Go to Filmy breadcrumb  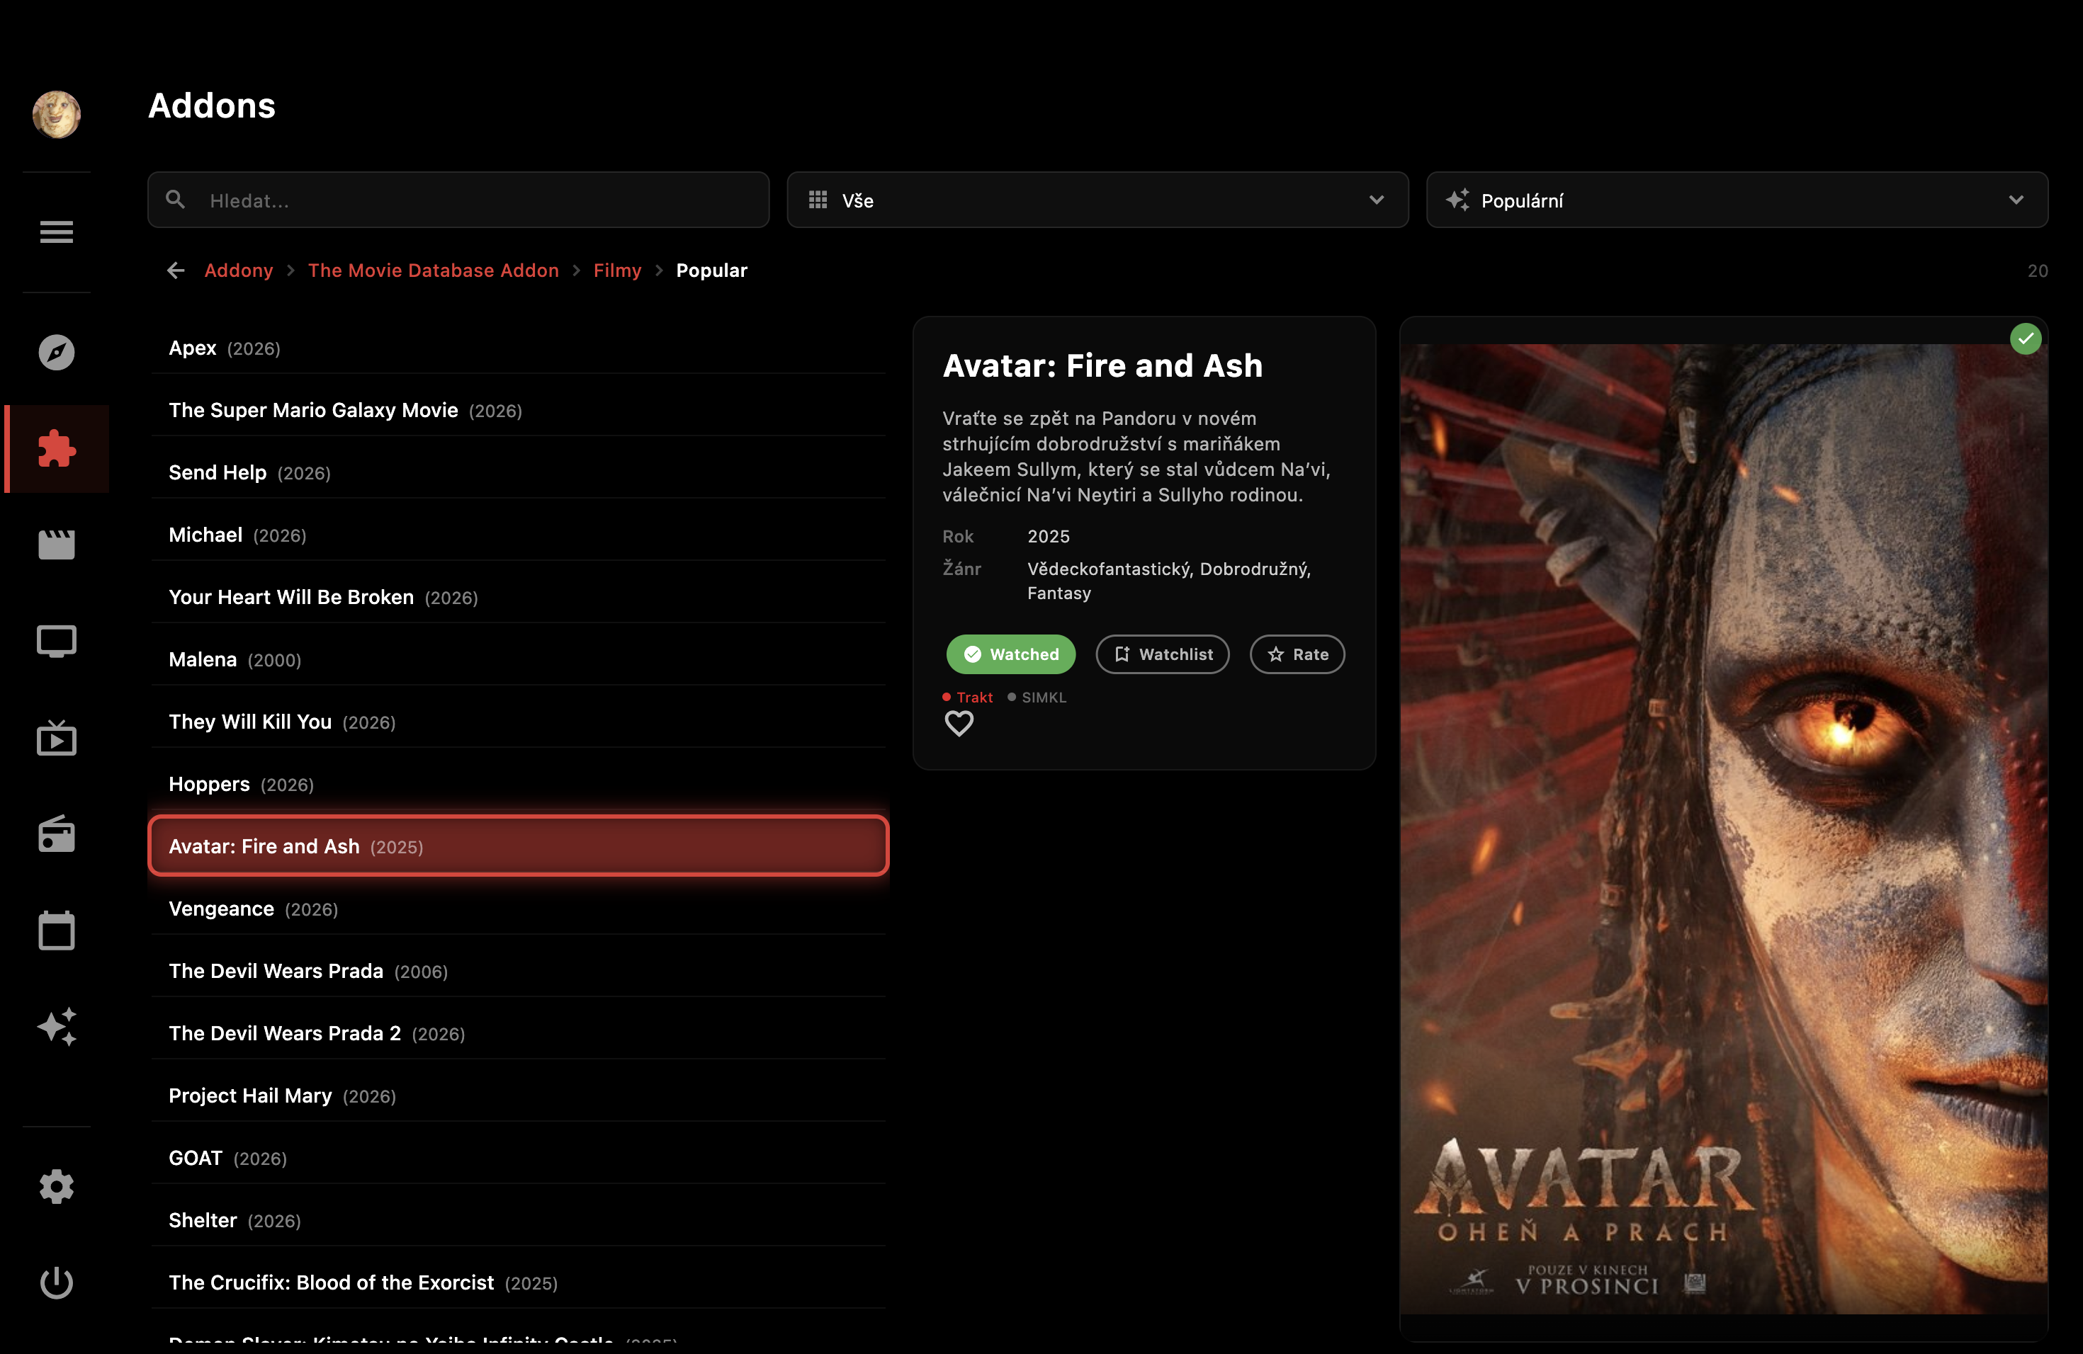pyautogui.click(x=617, y=271)
